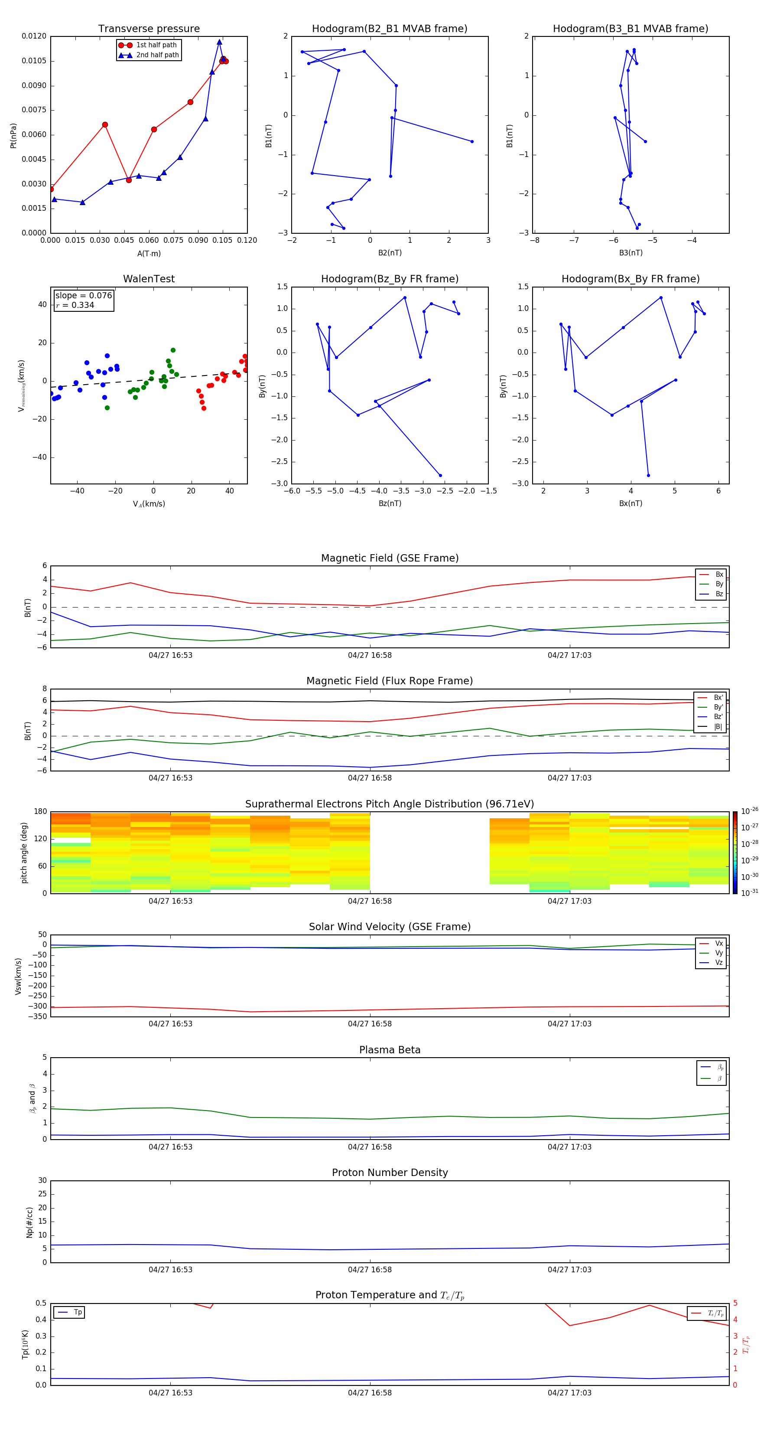
Task: Click the 'Plasma Beta' panel title
Action: click(390, 1050)
